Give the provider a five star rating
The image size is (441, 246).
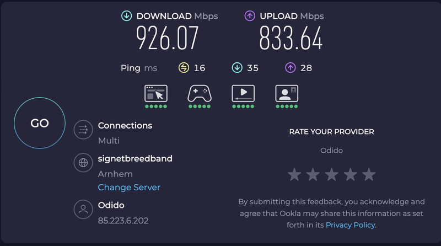(369, 174)
